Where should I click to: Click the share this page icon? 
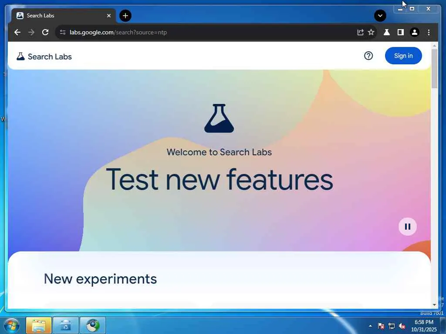click(360, 32)
